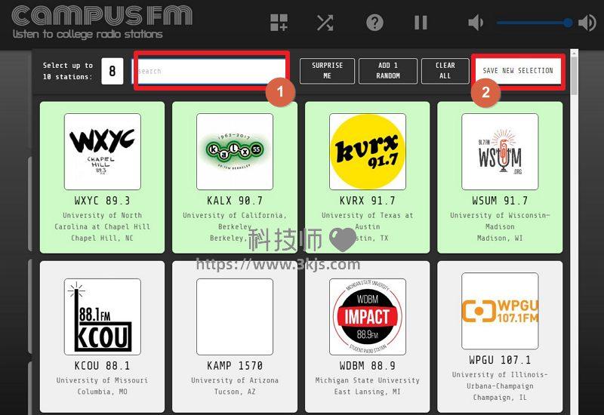
Task: Click University of North Carolina text
Action: pos(103,221)
